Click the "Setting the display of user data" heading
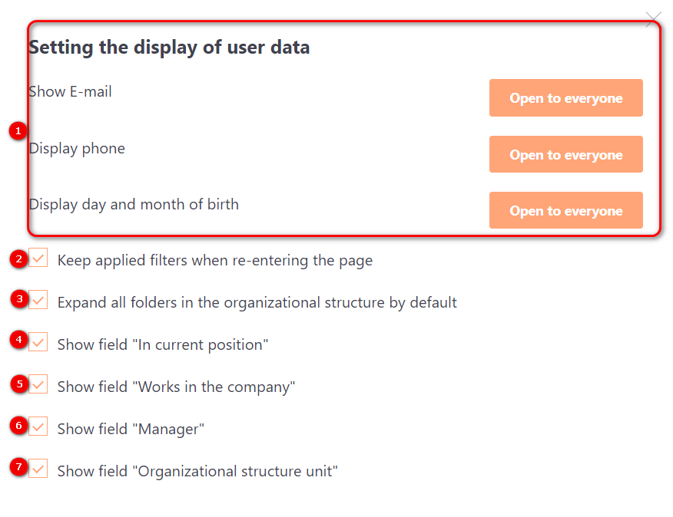673x517 pixels. tap(169, 48)
